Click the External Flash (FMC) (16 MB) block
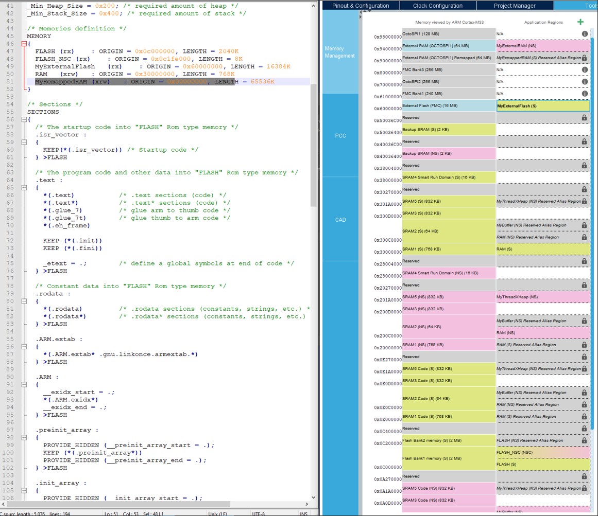Image resolution: width=598 pixels, height=516 pixels. (x=449, y=105)
